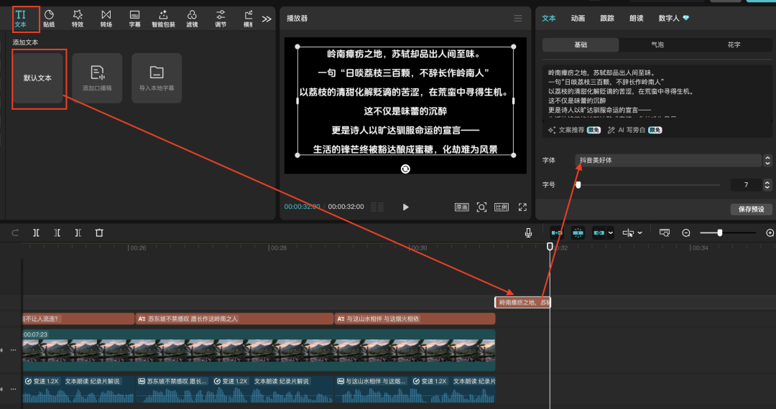This screenshot has width=776, height=409.
Task: Open the 智能包装 smart packaging panel
Action: point(163,19)
